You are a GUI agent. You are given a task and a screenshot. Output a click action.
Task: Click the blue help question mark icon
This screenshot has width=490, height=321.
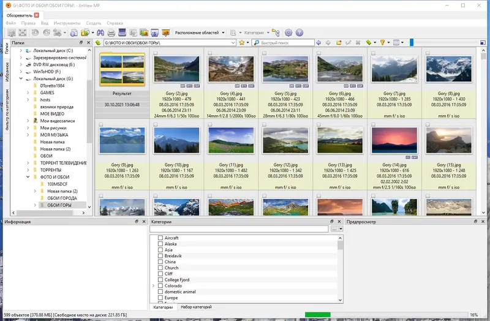point(300,32)
